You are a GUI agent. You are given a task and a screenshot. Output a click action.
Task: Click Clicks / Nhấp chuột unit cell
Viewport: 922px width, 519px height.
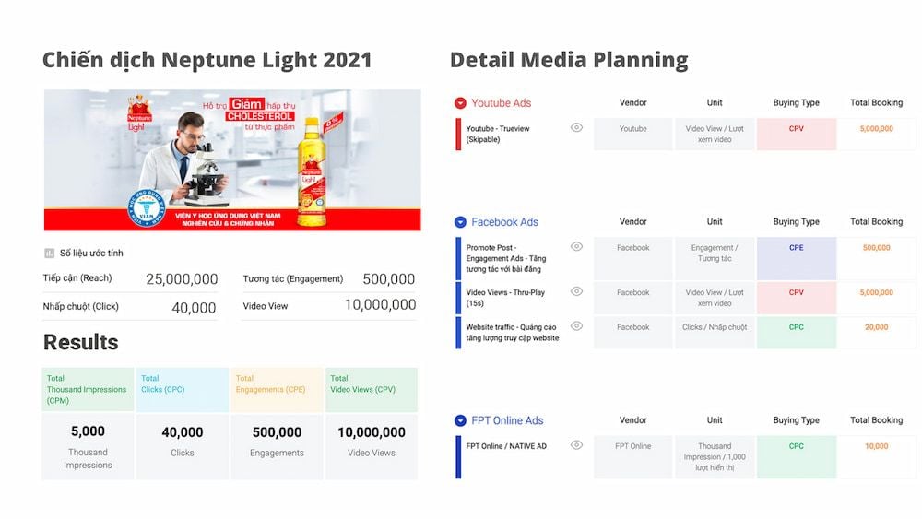coord(715,333)
